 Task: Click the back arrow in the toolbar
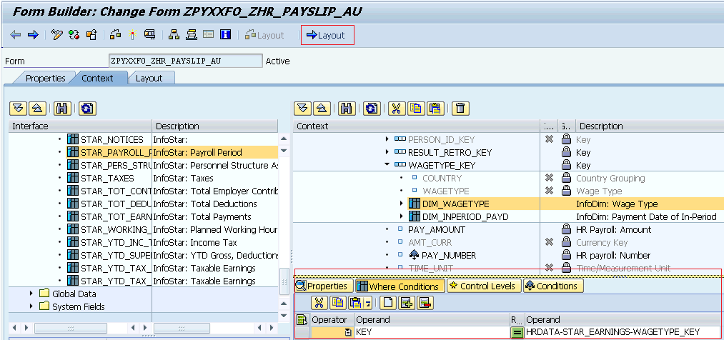15,35
